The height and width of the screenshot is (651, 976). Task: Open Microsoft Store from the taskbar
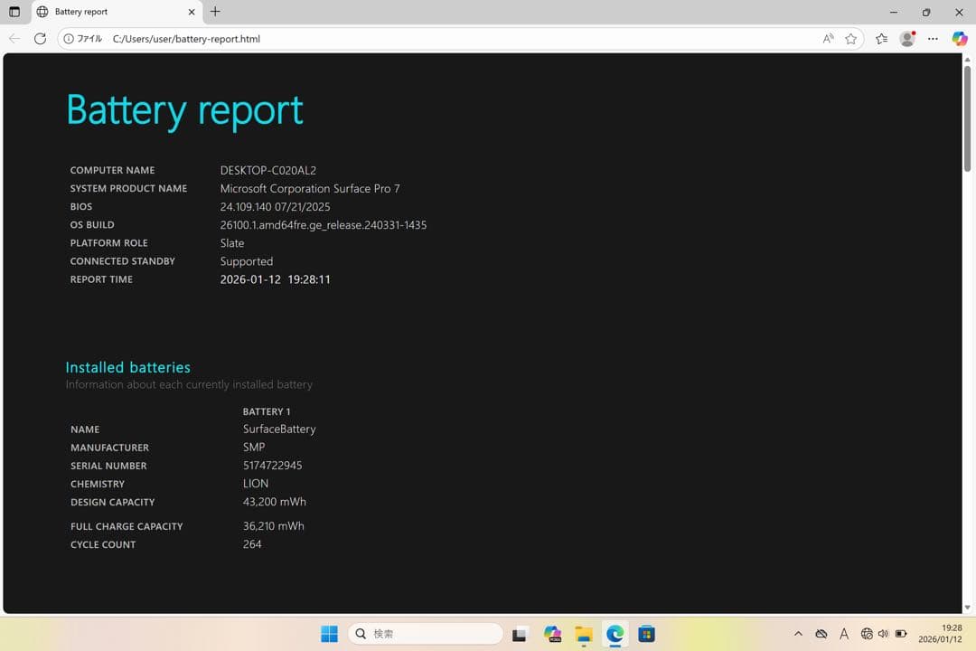tap(647, 633)
